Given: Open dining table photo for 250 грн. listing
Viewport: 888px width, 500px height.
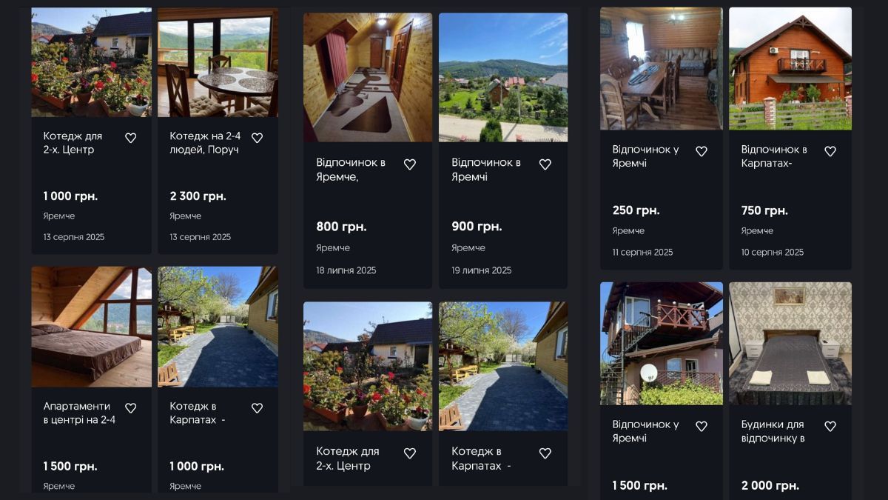Looking at the screenshot, I should 662,68.
